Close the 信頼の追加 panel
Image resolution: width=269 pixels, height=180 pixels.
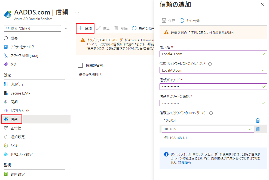click(263, 5)
